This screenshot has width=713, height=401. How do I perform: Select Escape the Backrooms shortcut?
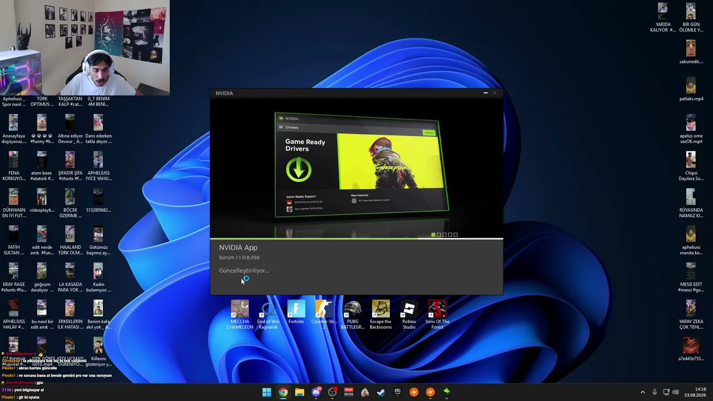381,315
